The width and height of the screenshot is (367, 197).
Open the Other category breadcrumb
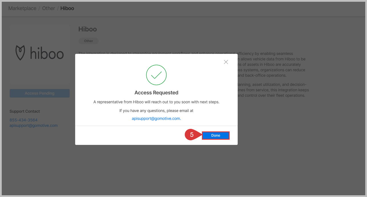[49, 8]
